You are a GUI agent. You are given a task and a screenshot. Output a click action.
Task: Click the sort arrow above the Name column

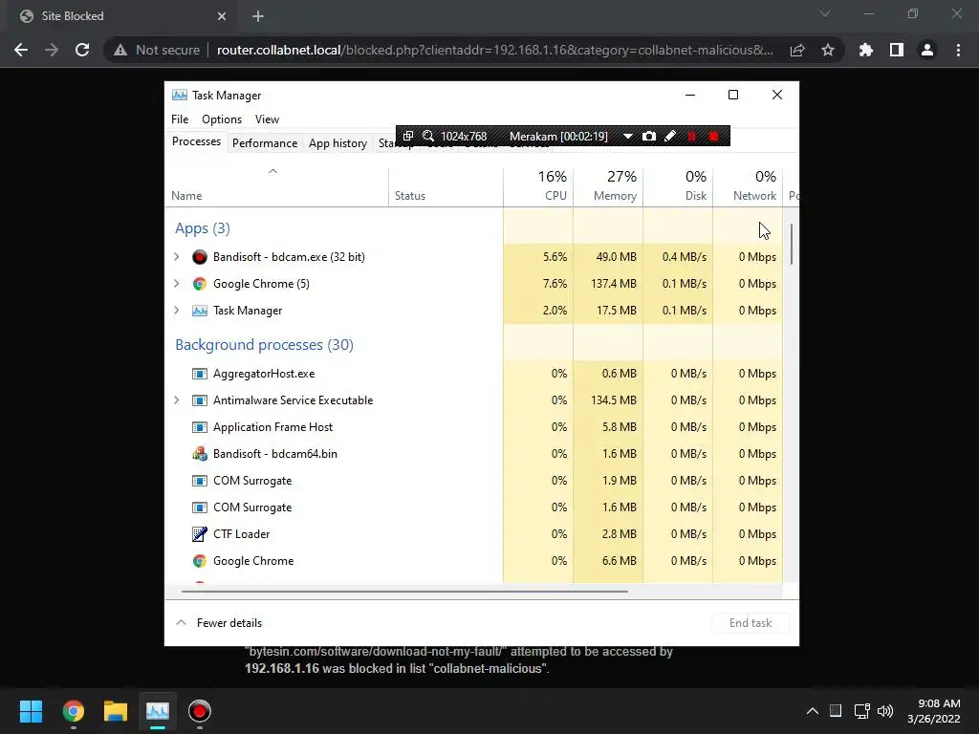pos(272,171)
